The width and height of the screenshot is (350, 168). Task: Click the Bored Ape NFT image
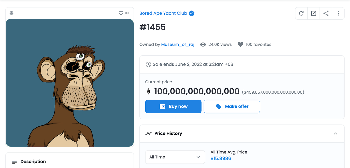[70, 83]
